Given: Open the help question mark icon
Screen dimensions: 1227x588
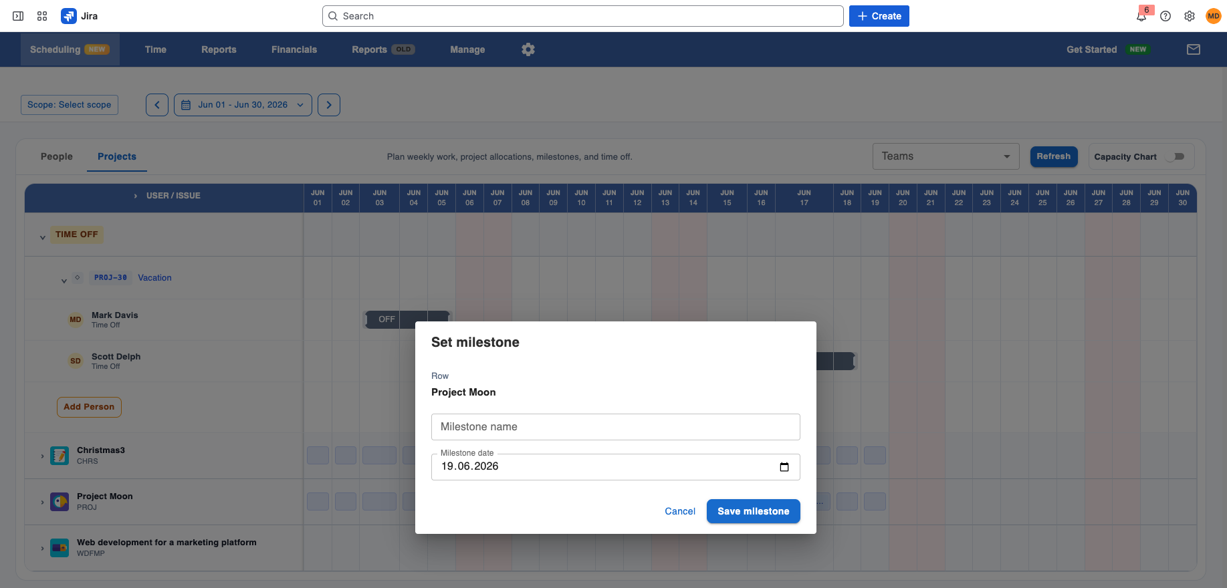Looking at the screenshot, I should point(1165,16).
